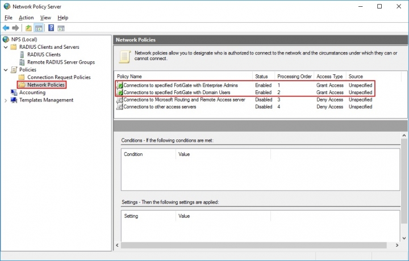The width and height of the screenshot is (409, 261).
Task: Click the Policies node icon
Action: coord(14,70)
